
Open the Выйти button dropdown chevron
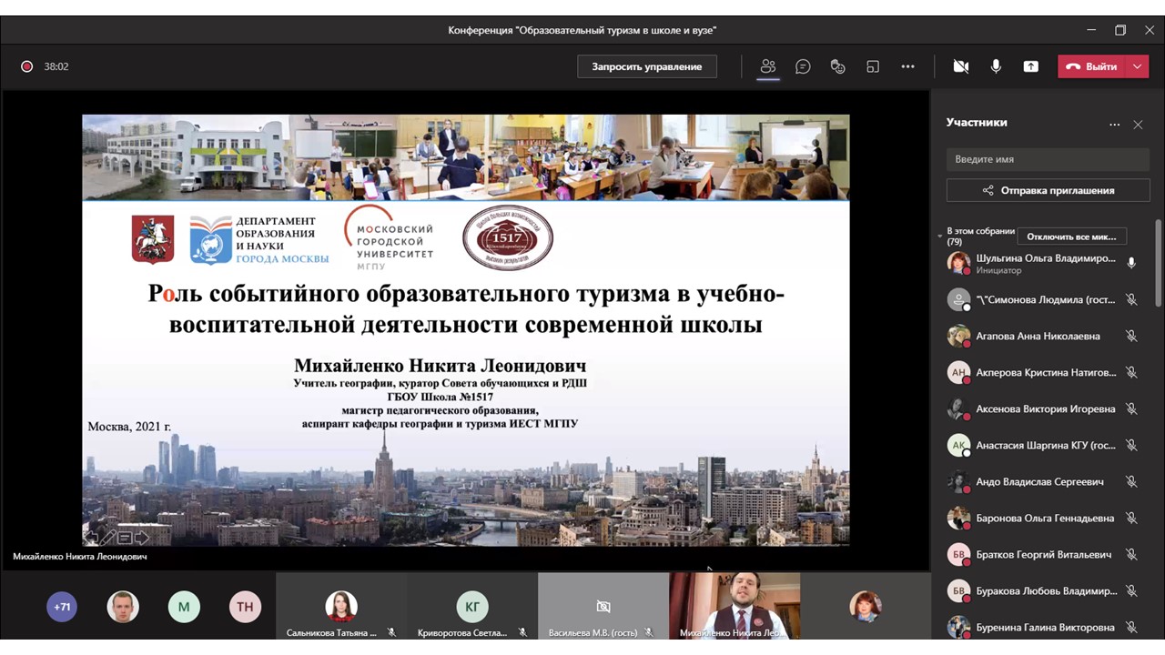[1136, 65]
